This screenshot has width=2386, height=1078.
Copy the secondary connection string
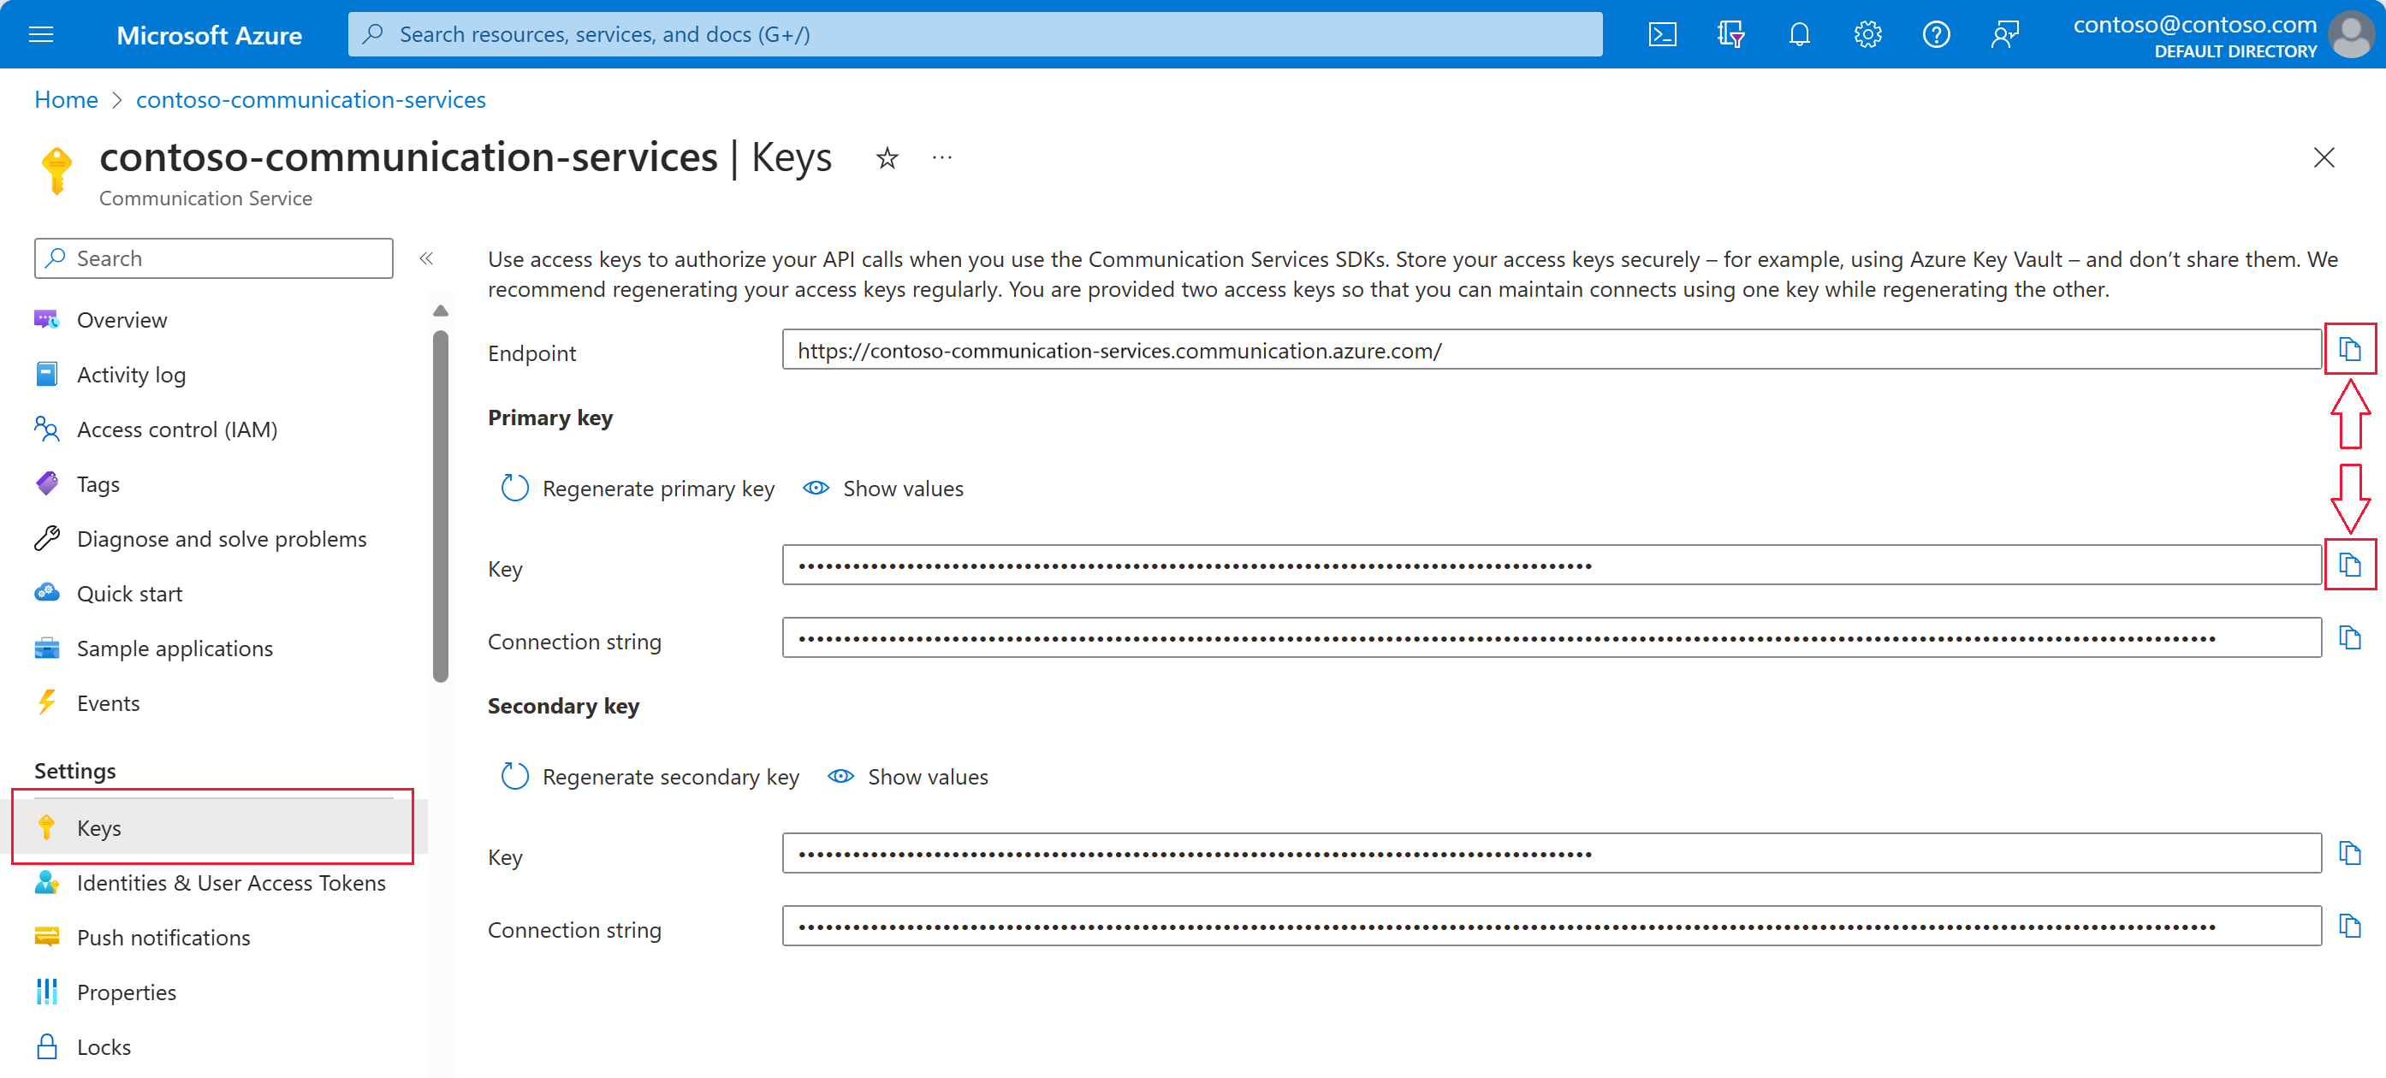click(2349, 925)
